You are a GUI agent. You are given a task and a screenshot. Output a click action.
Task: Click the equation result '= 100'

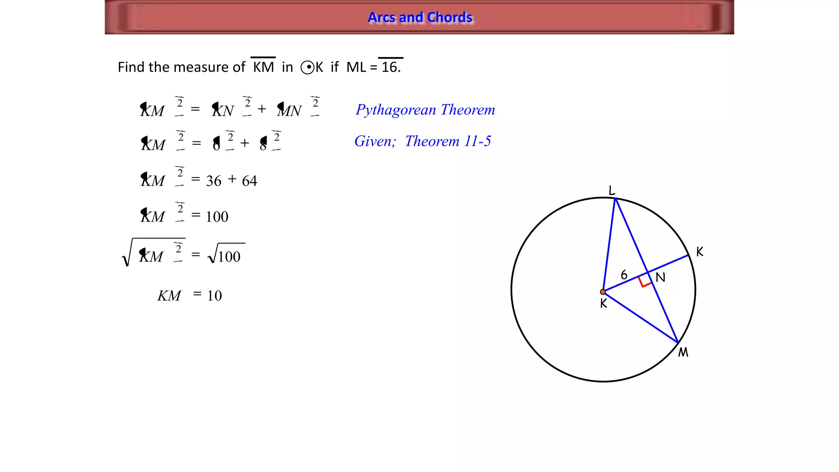(210, 216)
